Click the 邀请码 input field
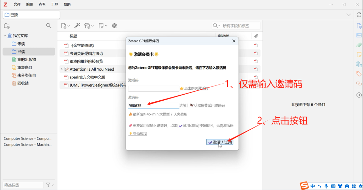The width and height of the screenshot is (363, 190). [x=154, y=106]
